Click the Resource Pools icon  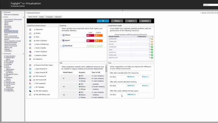click(x=30, y=65)
